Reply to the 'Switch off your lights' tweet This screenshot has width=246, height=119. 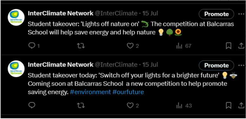tap(32, 106)
